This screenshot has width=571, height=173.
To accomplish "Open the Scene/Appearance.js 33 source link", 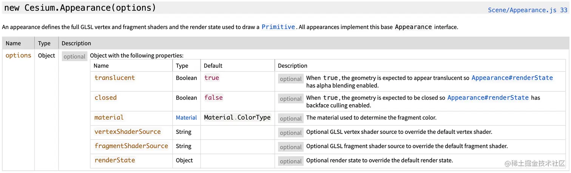I will pos(527,10).
